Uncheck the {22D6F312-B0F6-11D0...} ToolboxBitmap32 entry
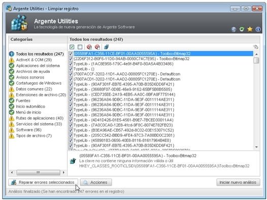Viewport: 267px width, 200px height. click(x=71, y=59)
